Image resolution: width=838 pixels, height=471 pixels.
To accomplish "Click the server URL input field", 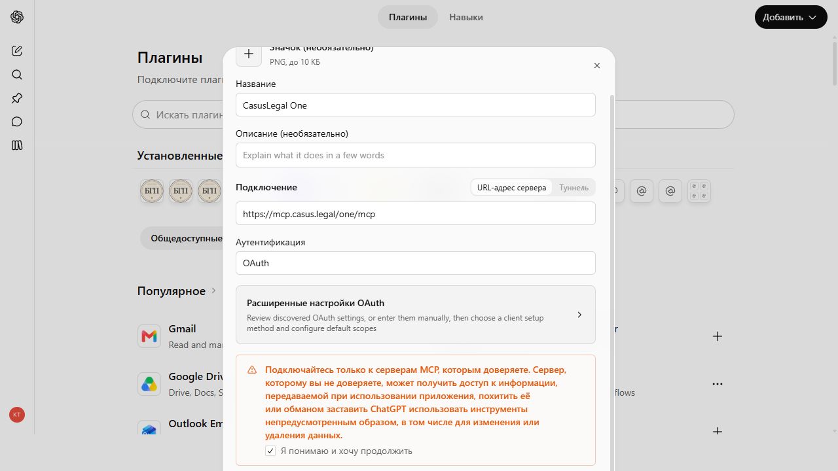I will [416, 213].
